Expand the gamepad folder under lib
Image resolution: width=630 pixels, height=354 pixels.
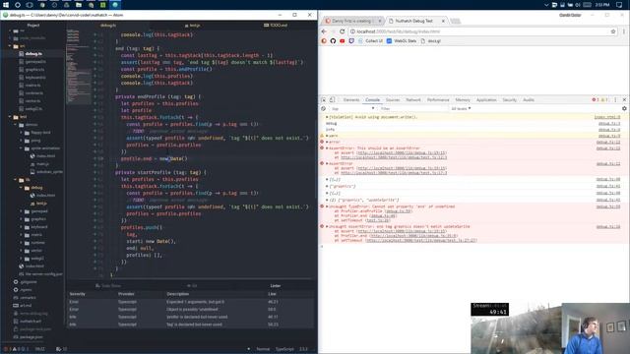pos(21,211)
